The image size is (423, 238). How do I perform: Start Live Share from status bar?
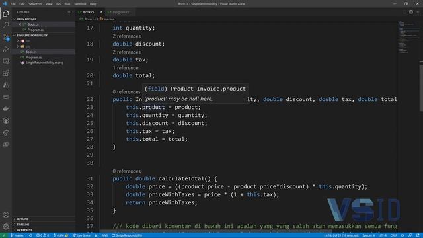click(x=81, y=235)
